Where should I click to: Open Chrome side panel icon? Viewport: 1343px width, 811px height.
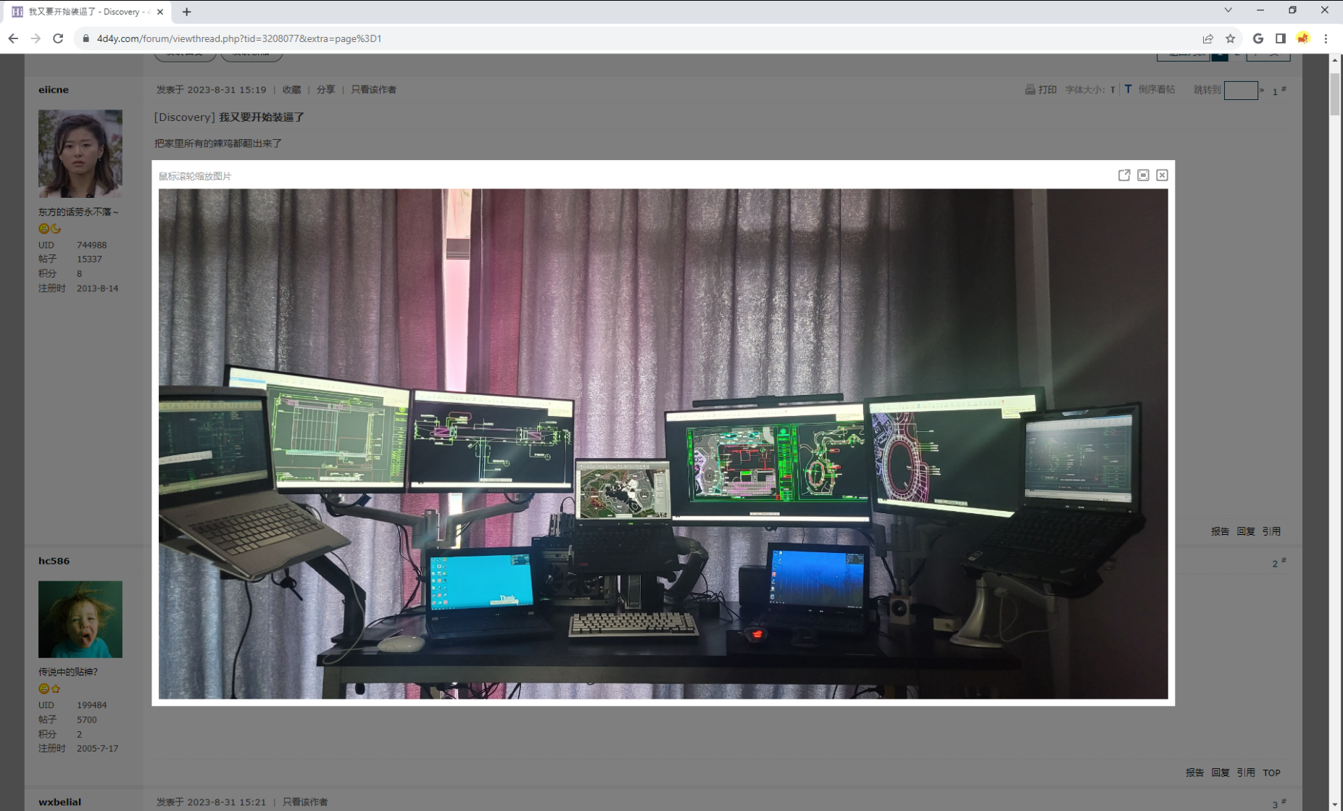coord(1281,38)
